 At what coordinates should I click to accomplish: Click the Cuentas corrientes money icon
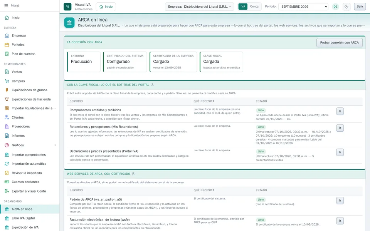(7, 182)
